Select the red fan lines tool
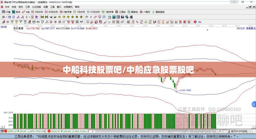Screen dimensions: 256x139 [92, 22]
